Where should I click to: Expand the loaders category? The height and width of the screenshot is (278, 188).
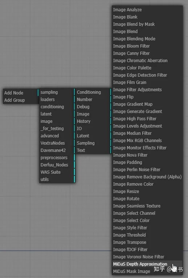[57, 100]
